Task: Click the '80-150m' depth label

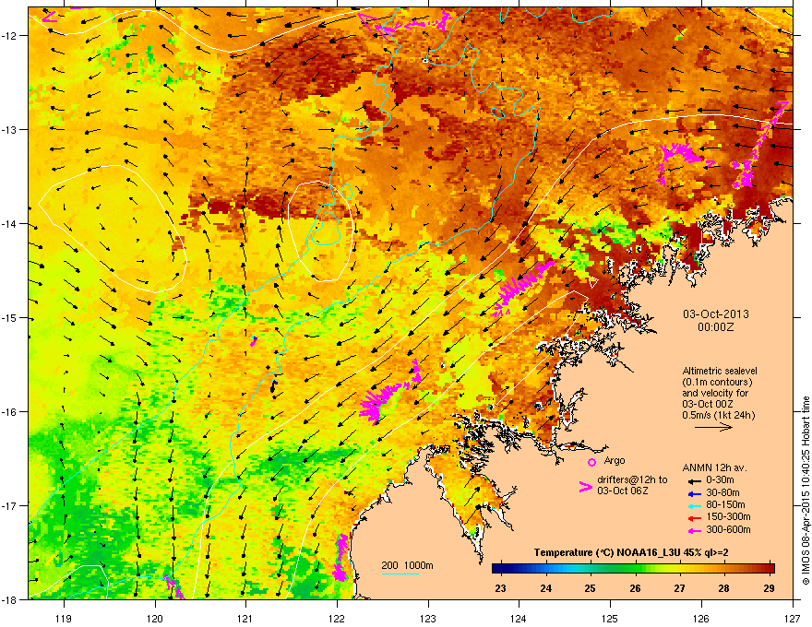Action: 725,504
